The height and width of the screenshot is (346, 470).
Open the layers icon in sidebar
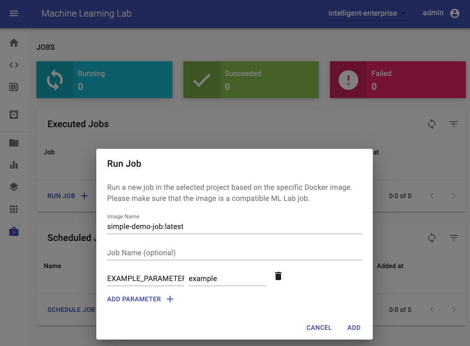(14, 187)
